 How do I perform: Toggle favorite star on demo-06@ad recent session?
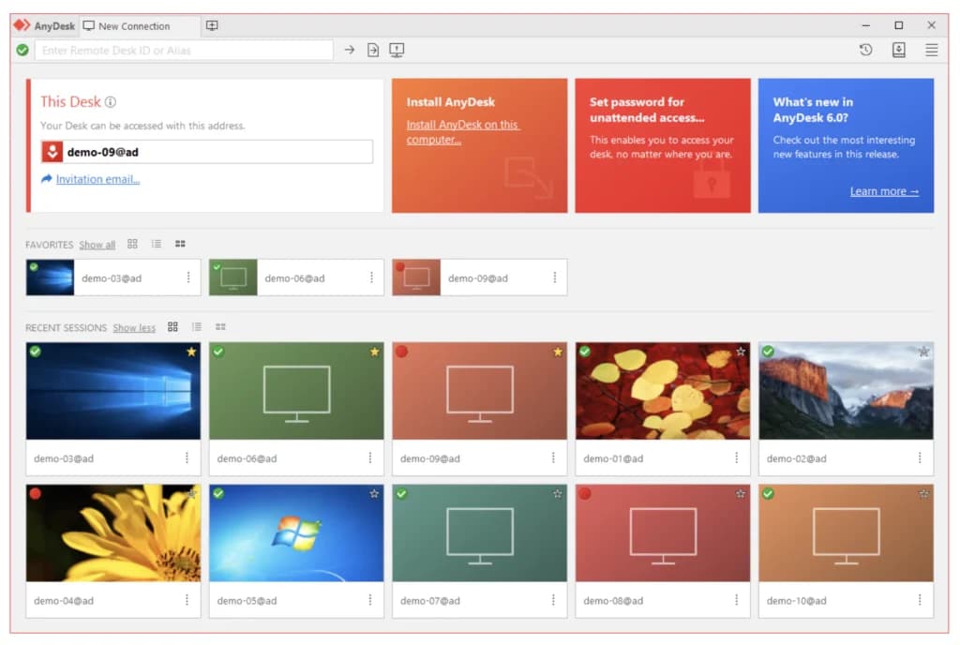[374, 352]
